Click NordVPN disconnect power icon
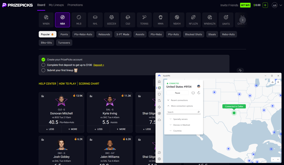The width and height of the screenshot is (284, 165). pos(193,93)
